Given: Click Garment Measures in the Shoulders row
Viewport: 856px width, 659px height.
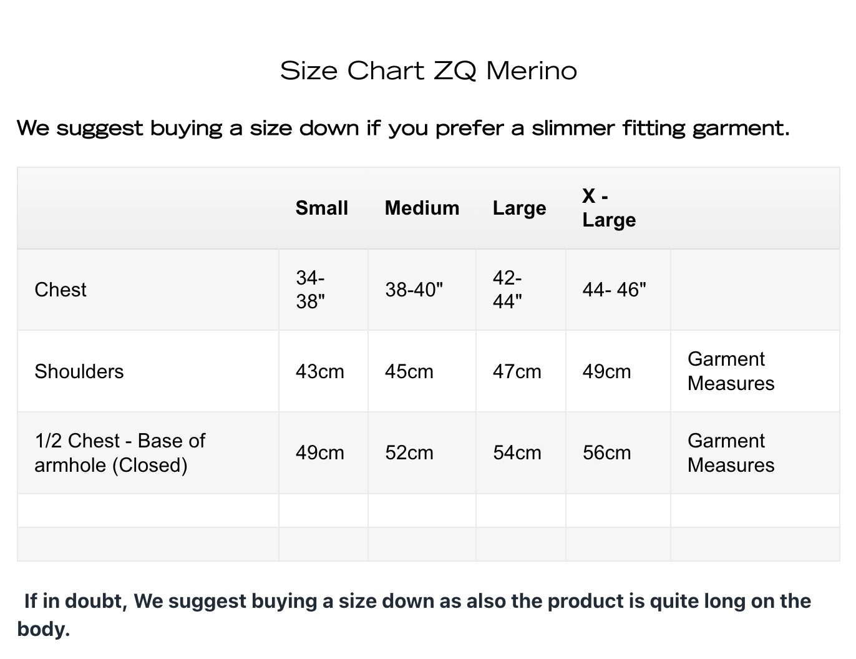Looking at the screenshot, I should tap(731, 371).
